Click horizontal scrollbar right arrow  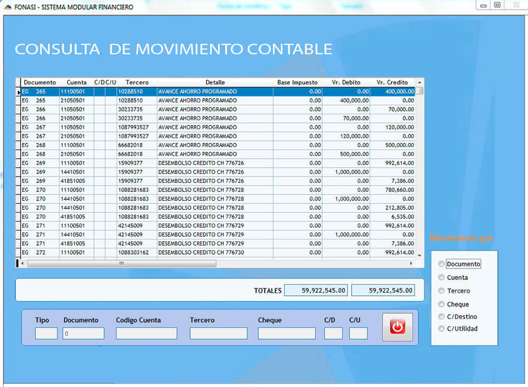click(x=411, y=263)
